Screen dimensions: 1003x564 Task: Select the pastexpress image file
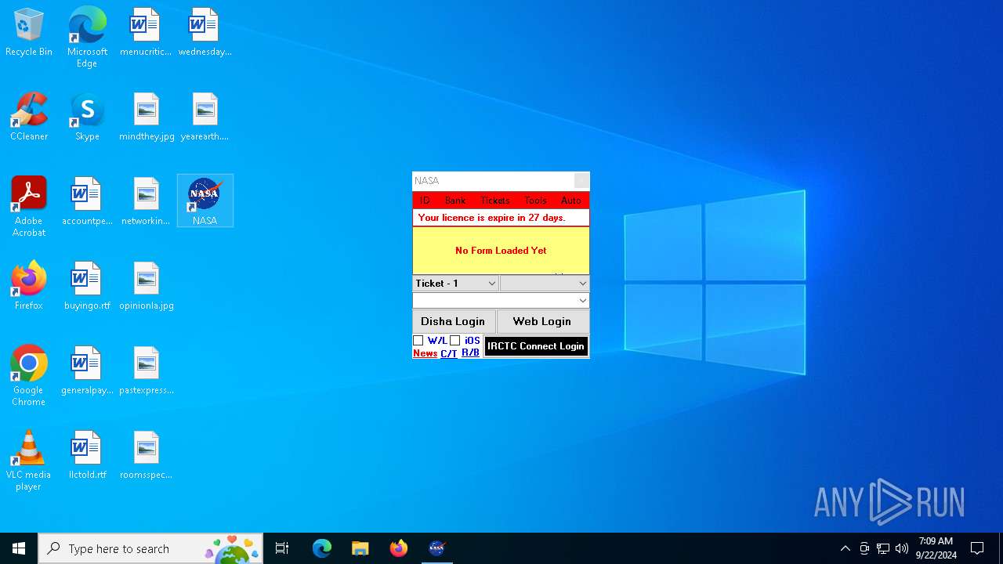pos(147,371)
